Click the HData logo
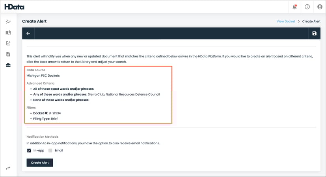This screenshot has width=326, height=177. (x=14, y=7)
